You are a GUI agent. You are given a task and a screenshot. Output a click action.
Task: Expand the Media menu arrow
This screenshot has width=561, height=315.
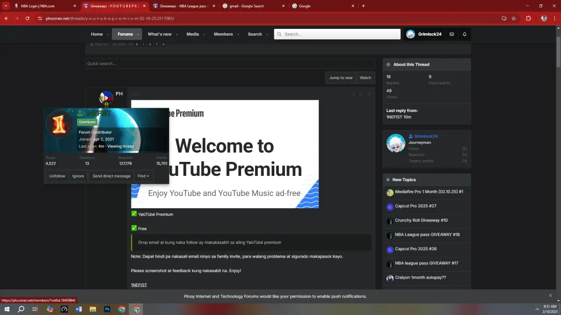(x=204, y=35)
